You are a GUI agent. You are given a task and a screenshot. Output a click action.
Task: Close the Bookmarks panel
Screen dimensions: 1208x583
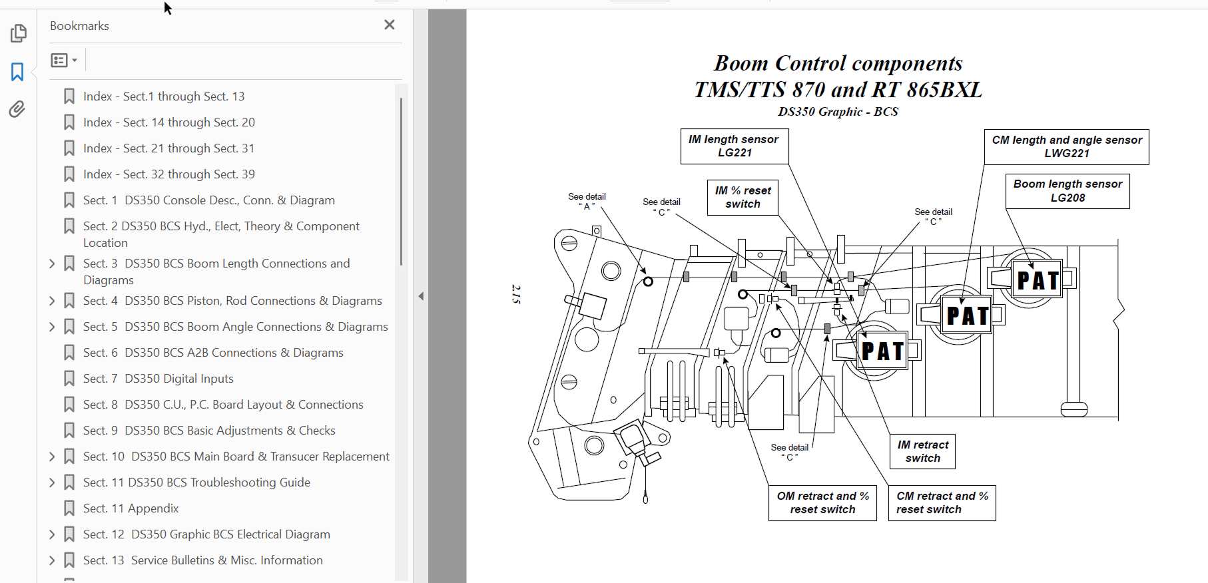[x=390, y=25]
